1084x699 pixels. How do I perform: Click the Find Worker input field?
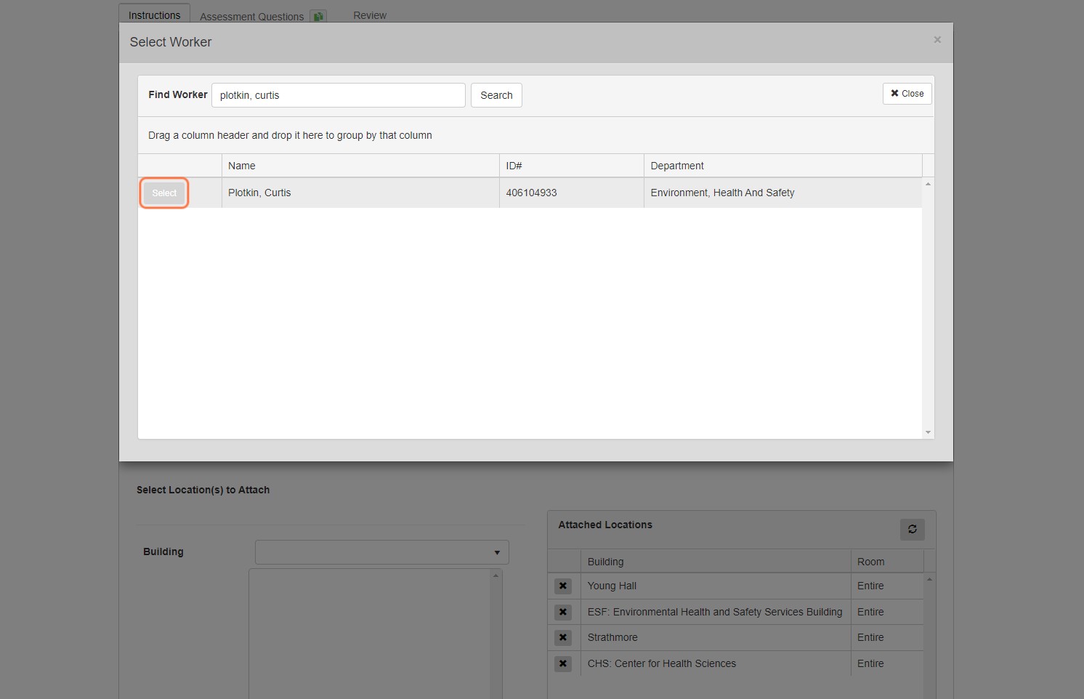point(339,95)
